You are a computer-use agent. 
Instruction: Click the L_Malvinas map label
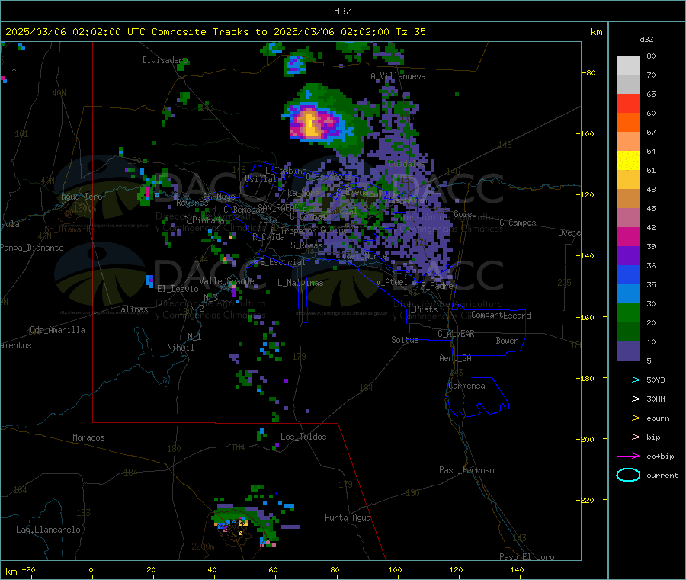point(300,283)
